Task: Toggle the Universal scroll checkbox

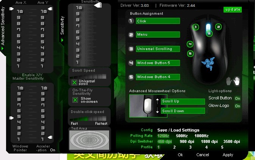Action: (x=74, y=82)
